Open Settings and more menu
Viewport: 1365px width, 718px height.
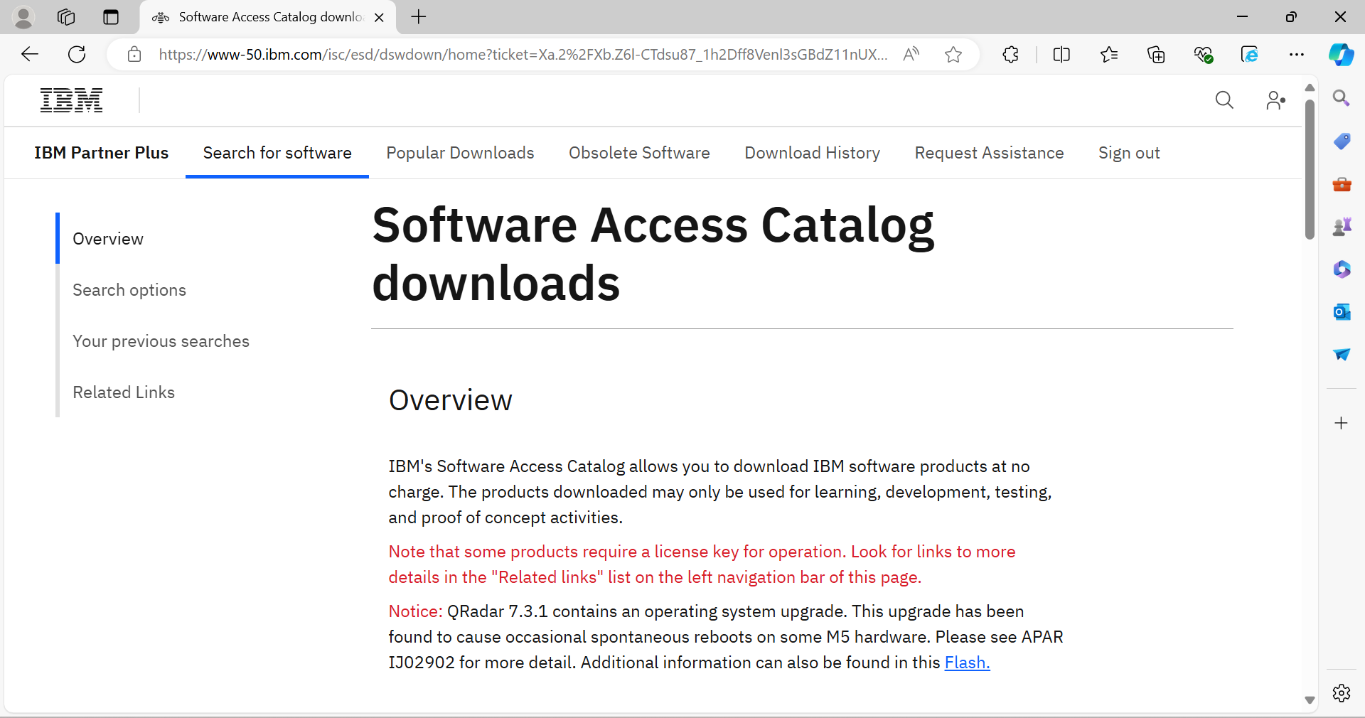pyautogui.click(x=1297, y=54)
